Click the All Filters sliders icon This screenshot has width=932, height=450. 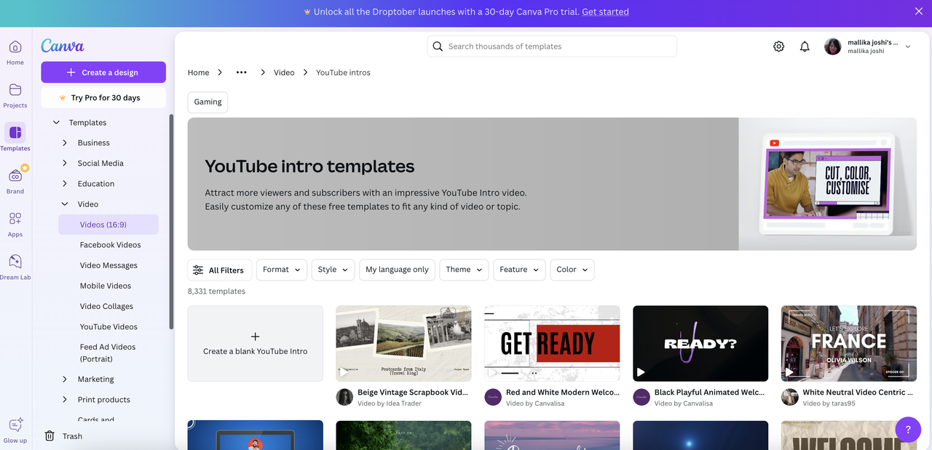[198, 270]
